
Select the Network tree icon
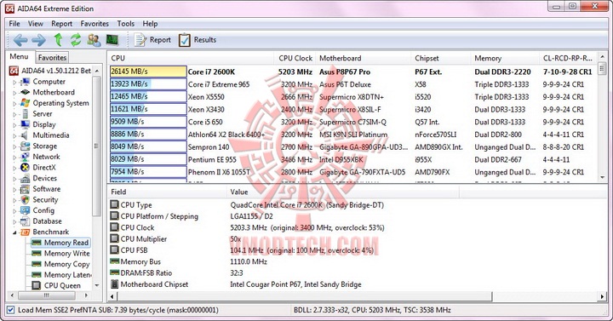pyautogui.click(x=25, y=157)
